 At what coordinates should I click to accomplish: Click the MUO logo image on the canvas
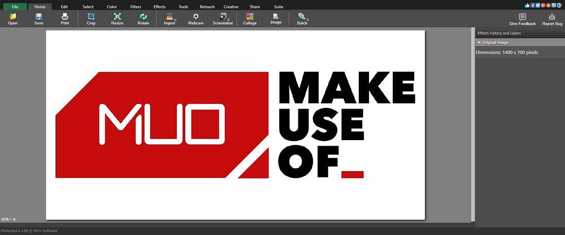(235, 125)
